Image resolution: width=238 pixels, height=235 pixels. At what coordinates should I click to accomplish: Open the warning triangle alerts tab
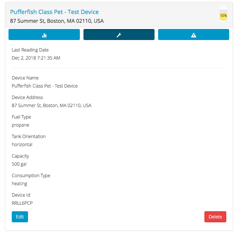194,35
